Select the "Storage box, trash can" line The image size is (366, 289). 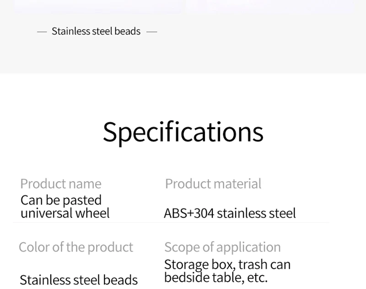click(227, 264)
